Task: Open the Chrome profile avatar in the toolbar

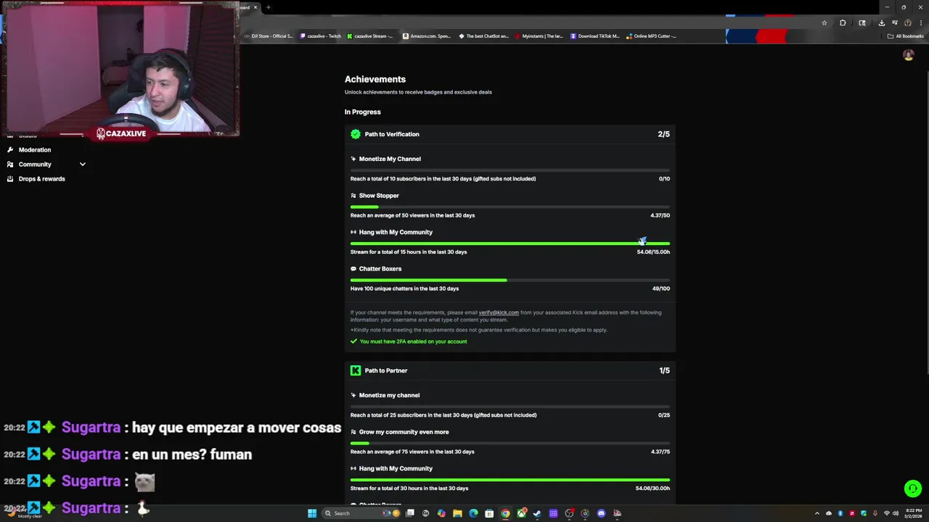Action: point(907,22)
